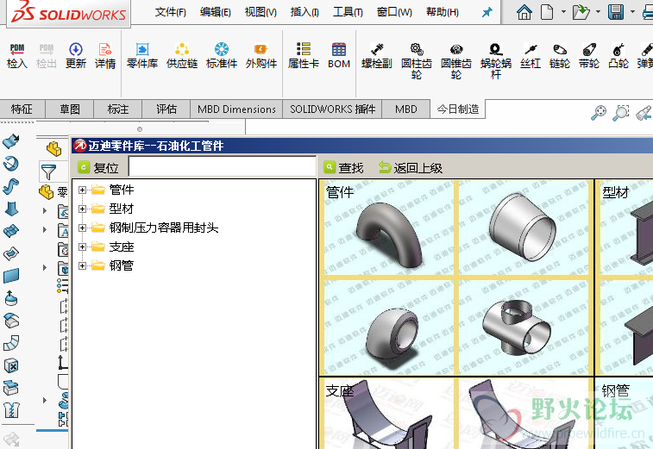This screenshot has height=449, width=653.
Task: Expand the first collapsed feature tree node
Action: click(x=45, y=210)
